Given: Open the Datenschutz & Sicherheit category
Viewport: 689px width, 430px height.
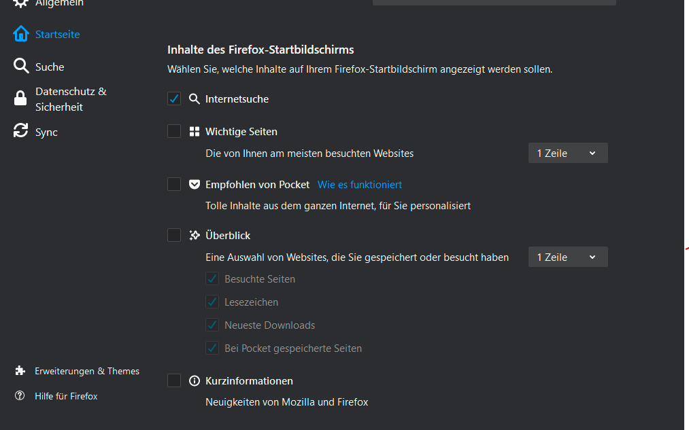Looking at the screenshot, I should click(71, 99).
